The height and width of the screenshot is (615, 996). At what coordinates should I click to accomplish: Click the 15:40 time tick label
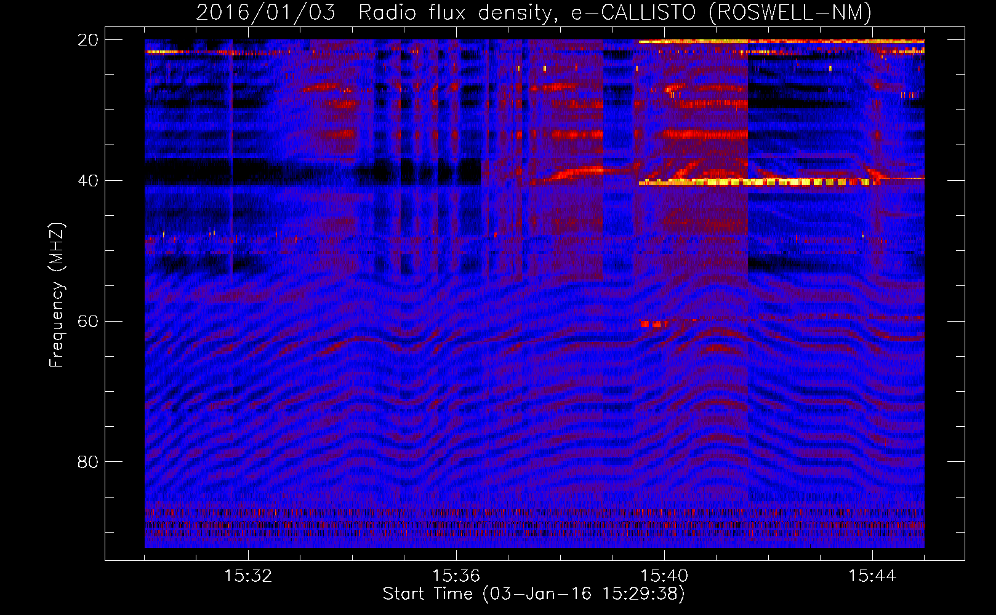(x=664, y=576)
